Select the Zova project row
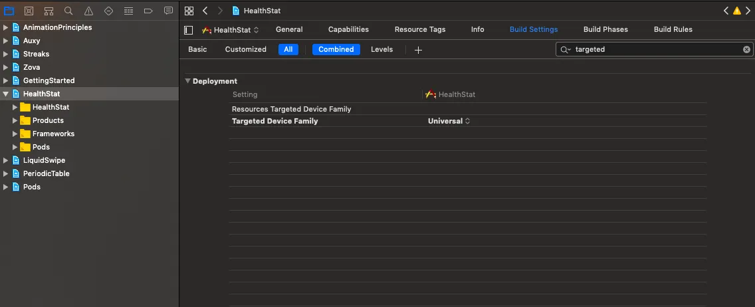 (x=89, y=67)
